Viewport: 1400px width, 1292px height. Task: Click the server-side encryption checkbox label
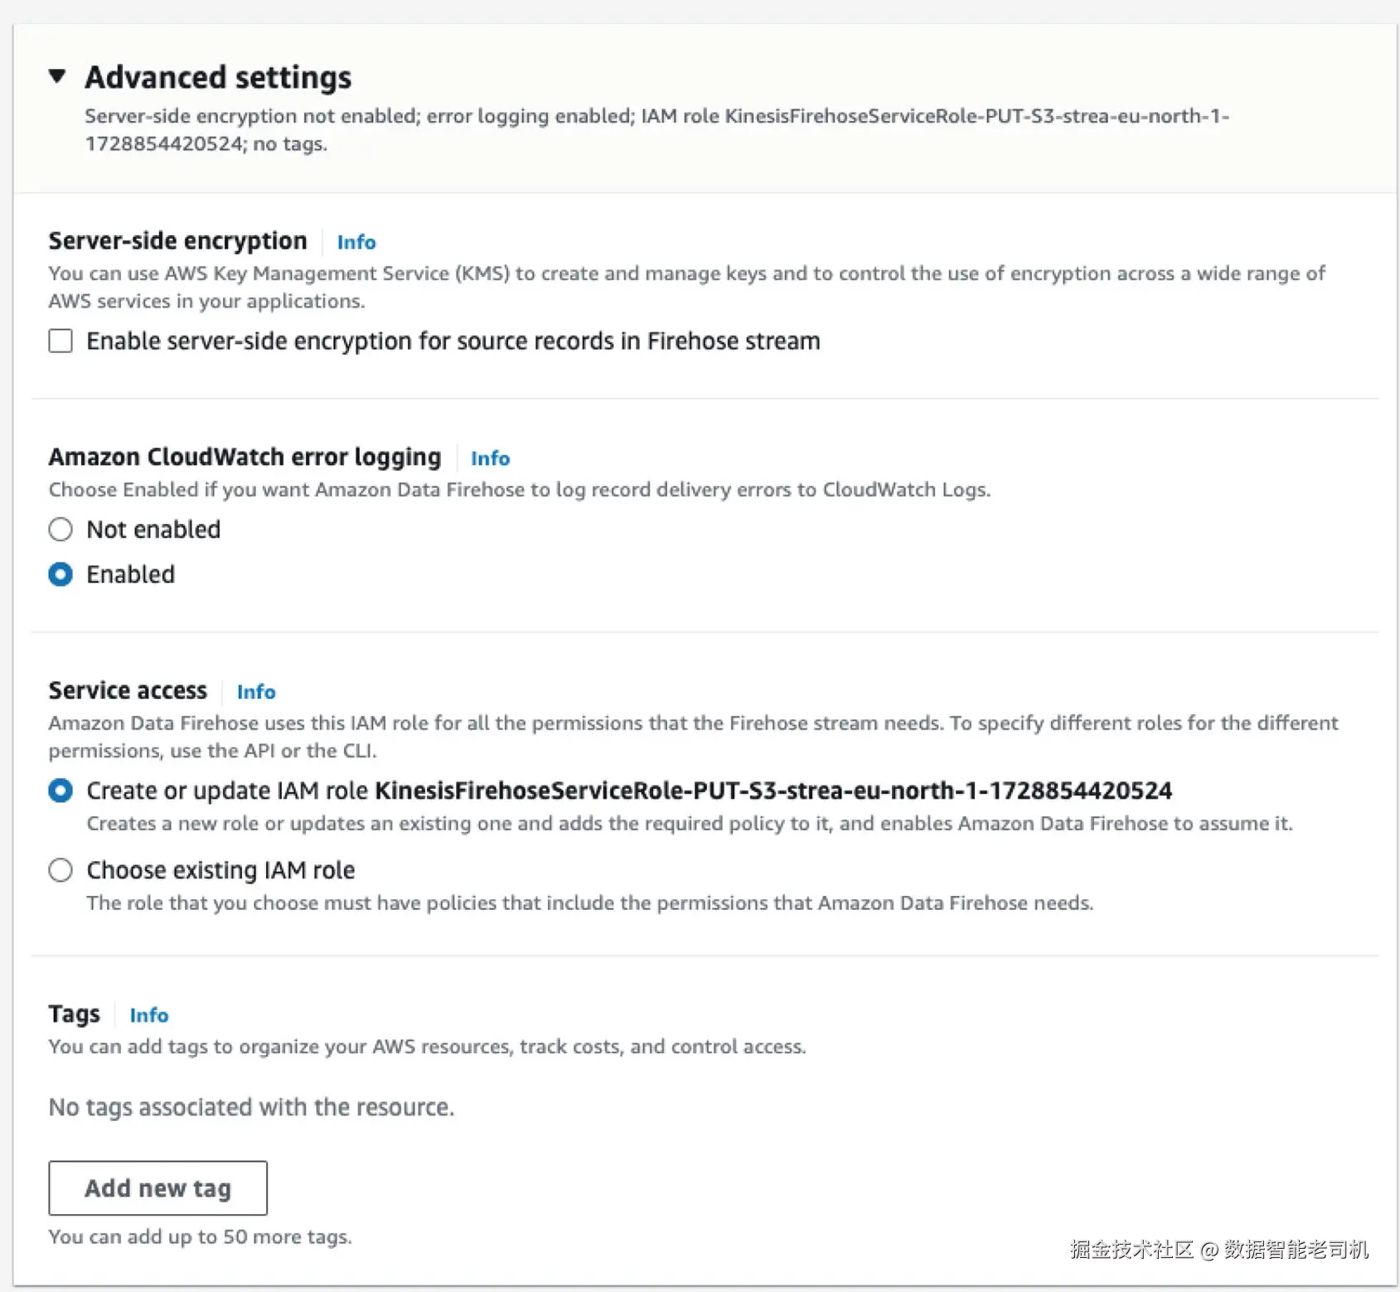click(x=453, y=341)
